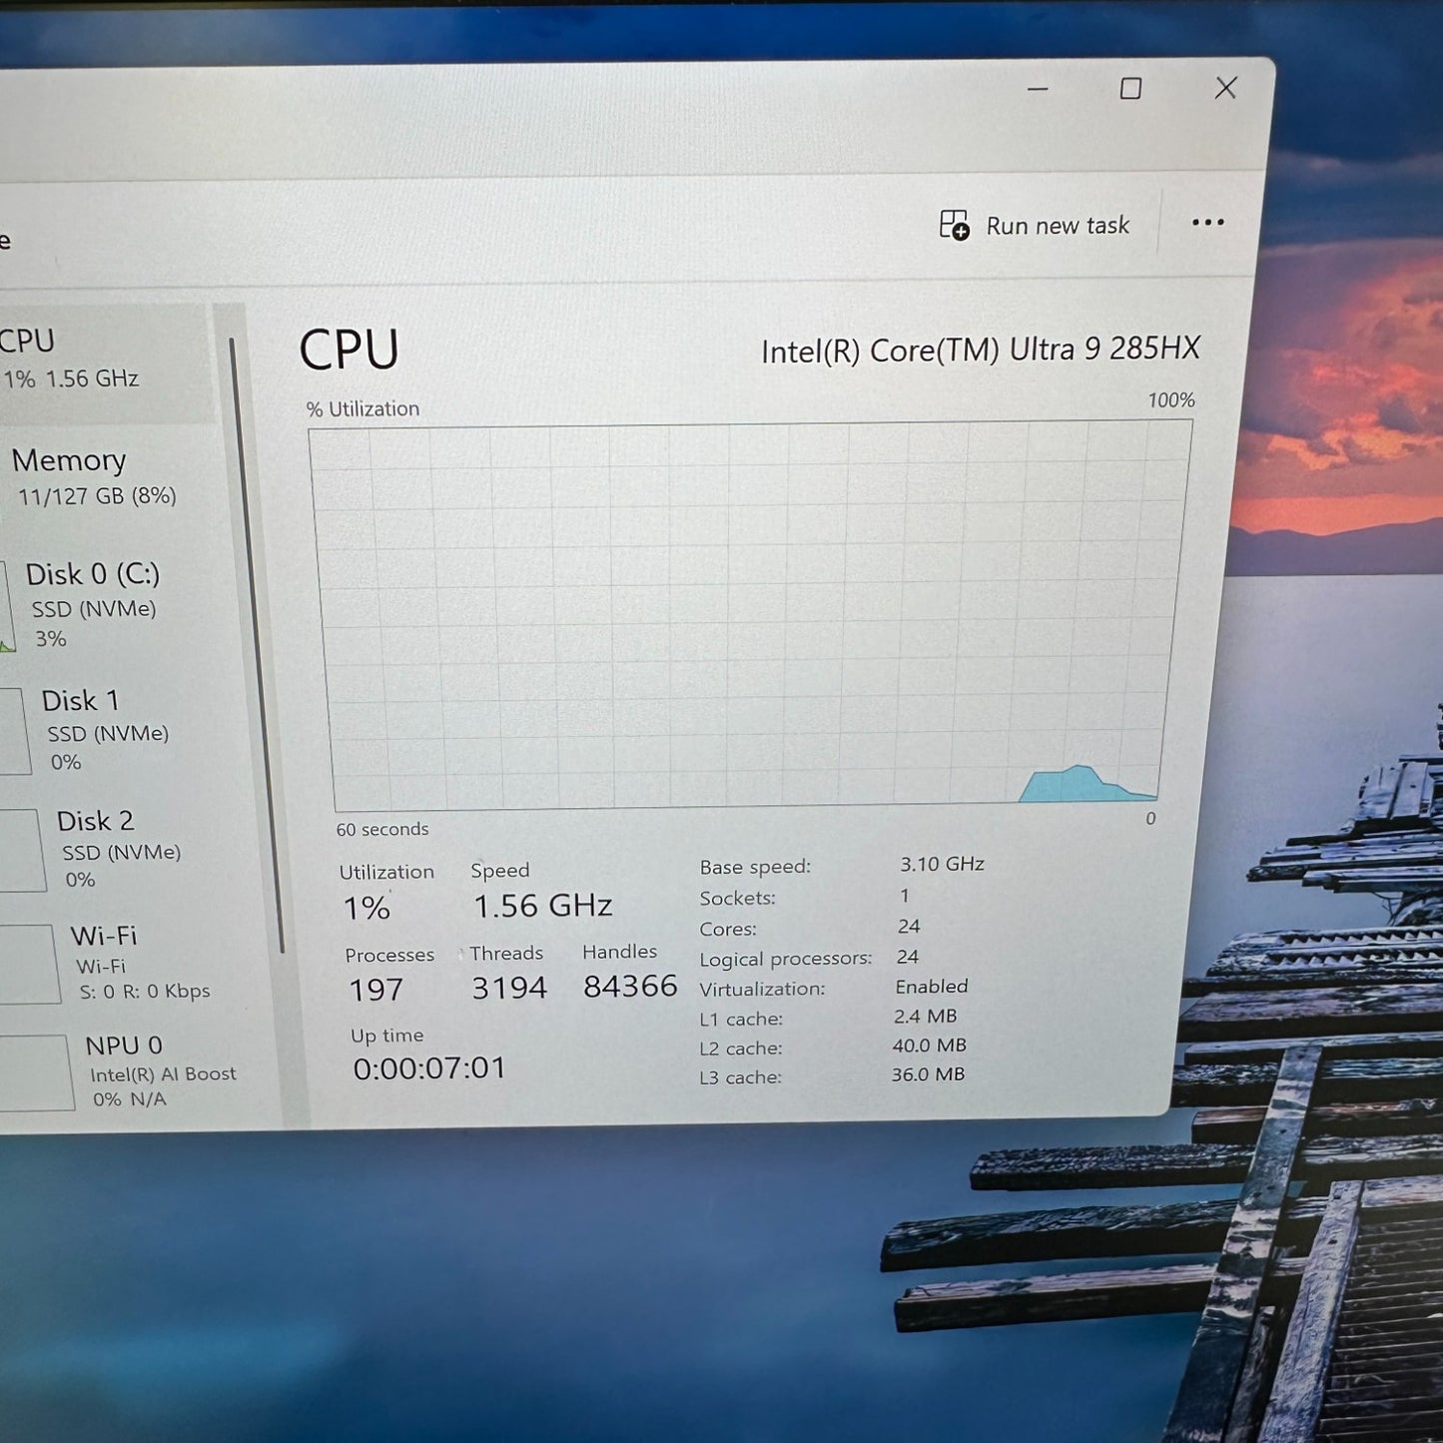Click the Processes count 197
1443x1443 pixels.
[376, 990]
